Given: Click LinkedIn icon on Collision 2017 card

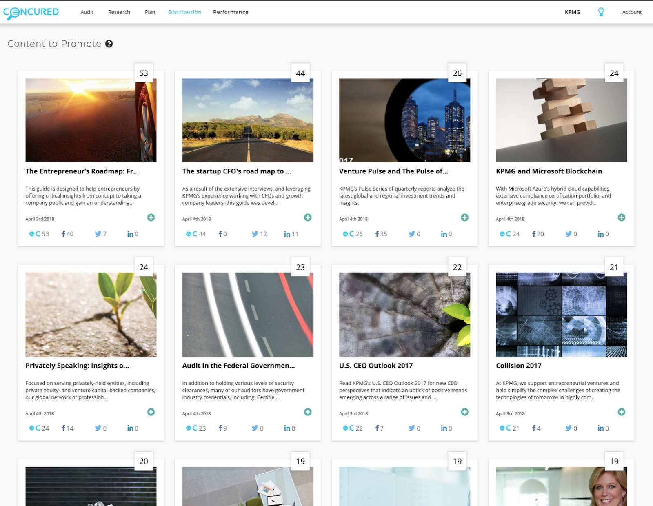Looking at the screenshot, I should point(600,428).
